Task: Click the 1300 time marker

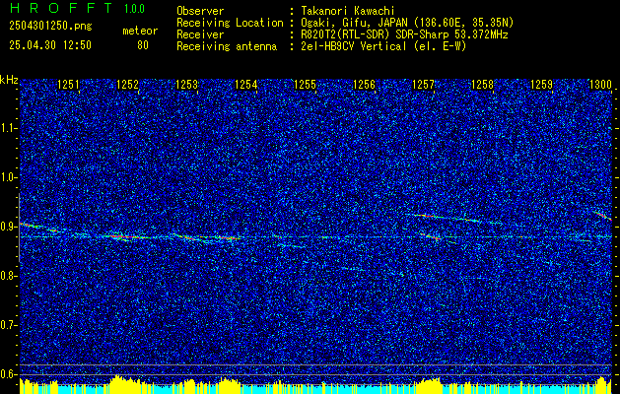Action: point(600,85)
